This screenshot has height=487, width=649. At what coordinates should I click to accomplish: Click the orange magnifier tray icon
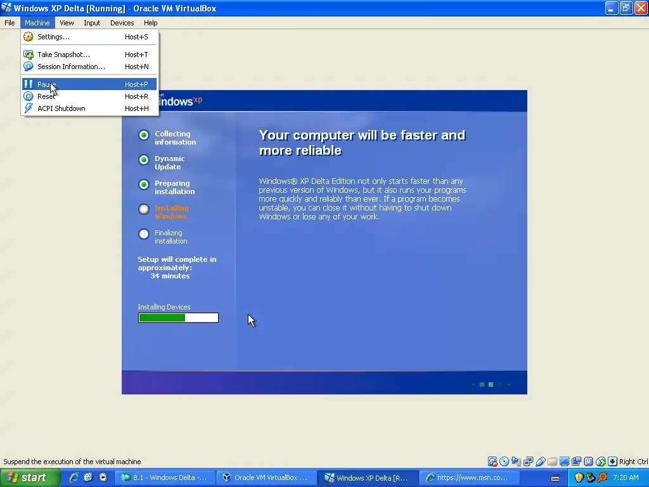pyautogui.click(x=603, y=477)
